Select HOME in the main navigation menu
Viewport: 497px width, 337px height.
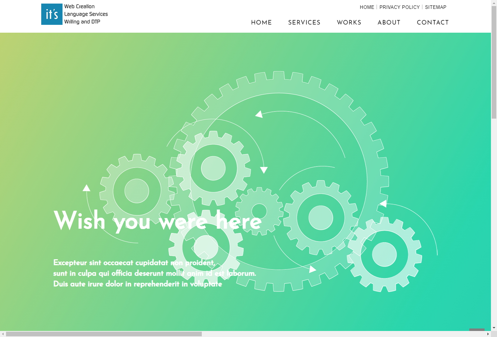point(261,22)
